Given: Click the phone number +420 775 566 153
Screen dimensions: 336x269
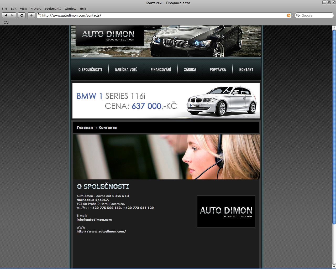Looking at the screenshot, I should click(106, 208).
